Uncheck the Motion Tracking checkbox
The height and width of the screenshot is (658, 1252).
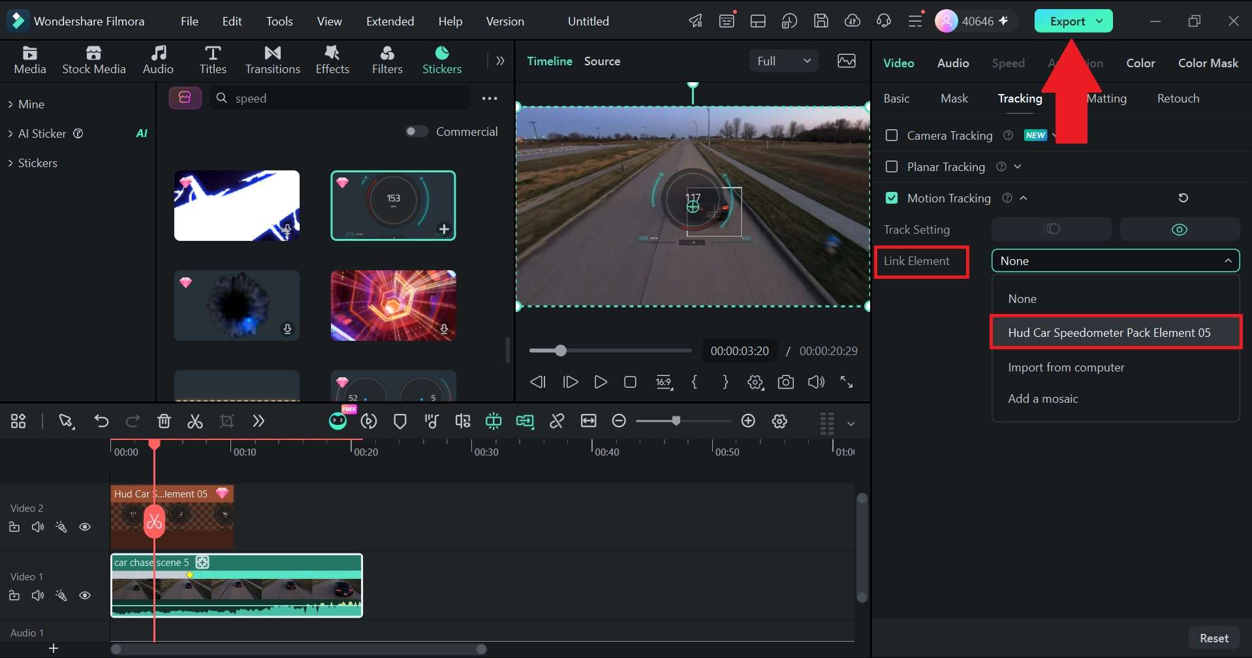click(892, 198)
